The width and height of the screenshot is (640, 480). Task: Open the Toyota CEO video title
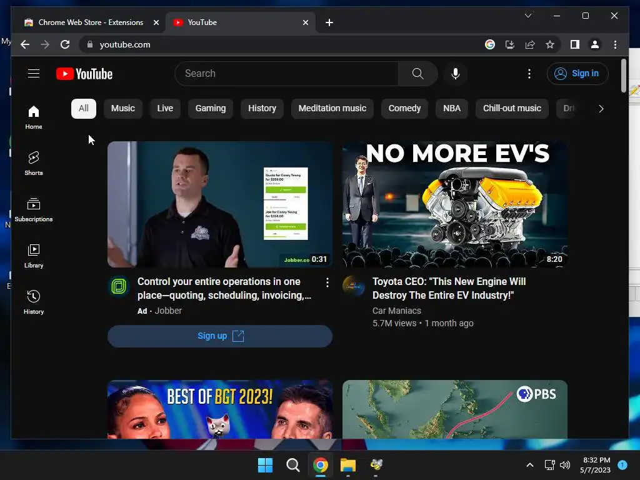point(449,288)
